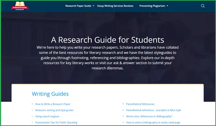Click the A Research Guide for Students title
This screenshot has width=216, height=126.
click(107, 40)
